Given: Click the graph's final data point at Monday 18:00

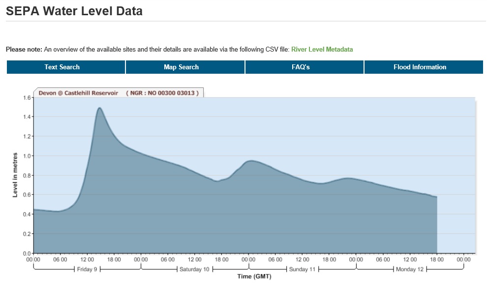Looking at the screenshot, I should pyautogui.click(x=436, y=197).
